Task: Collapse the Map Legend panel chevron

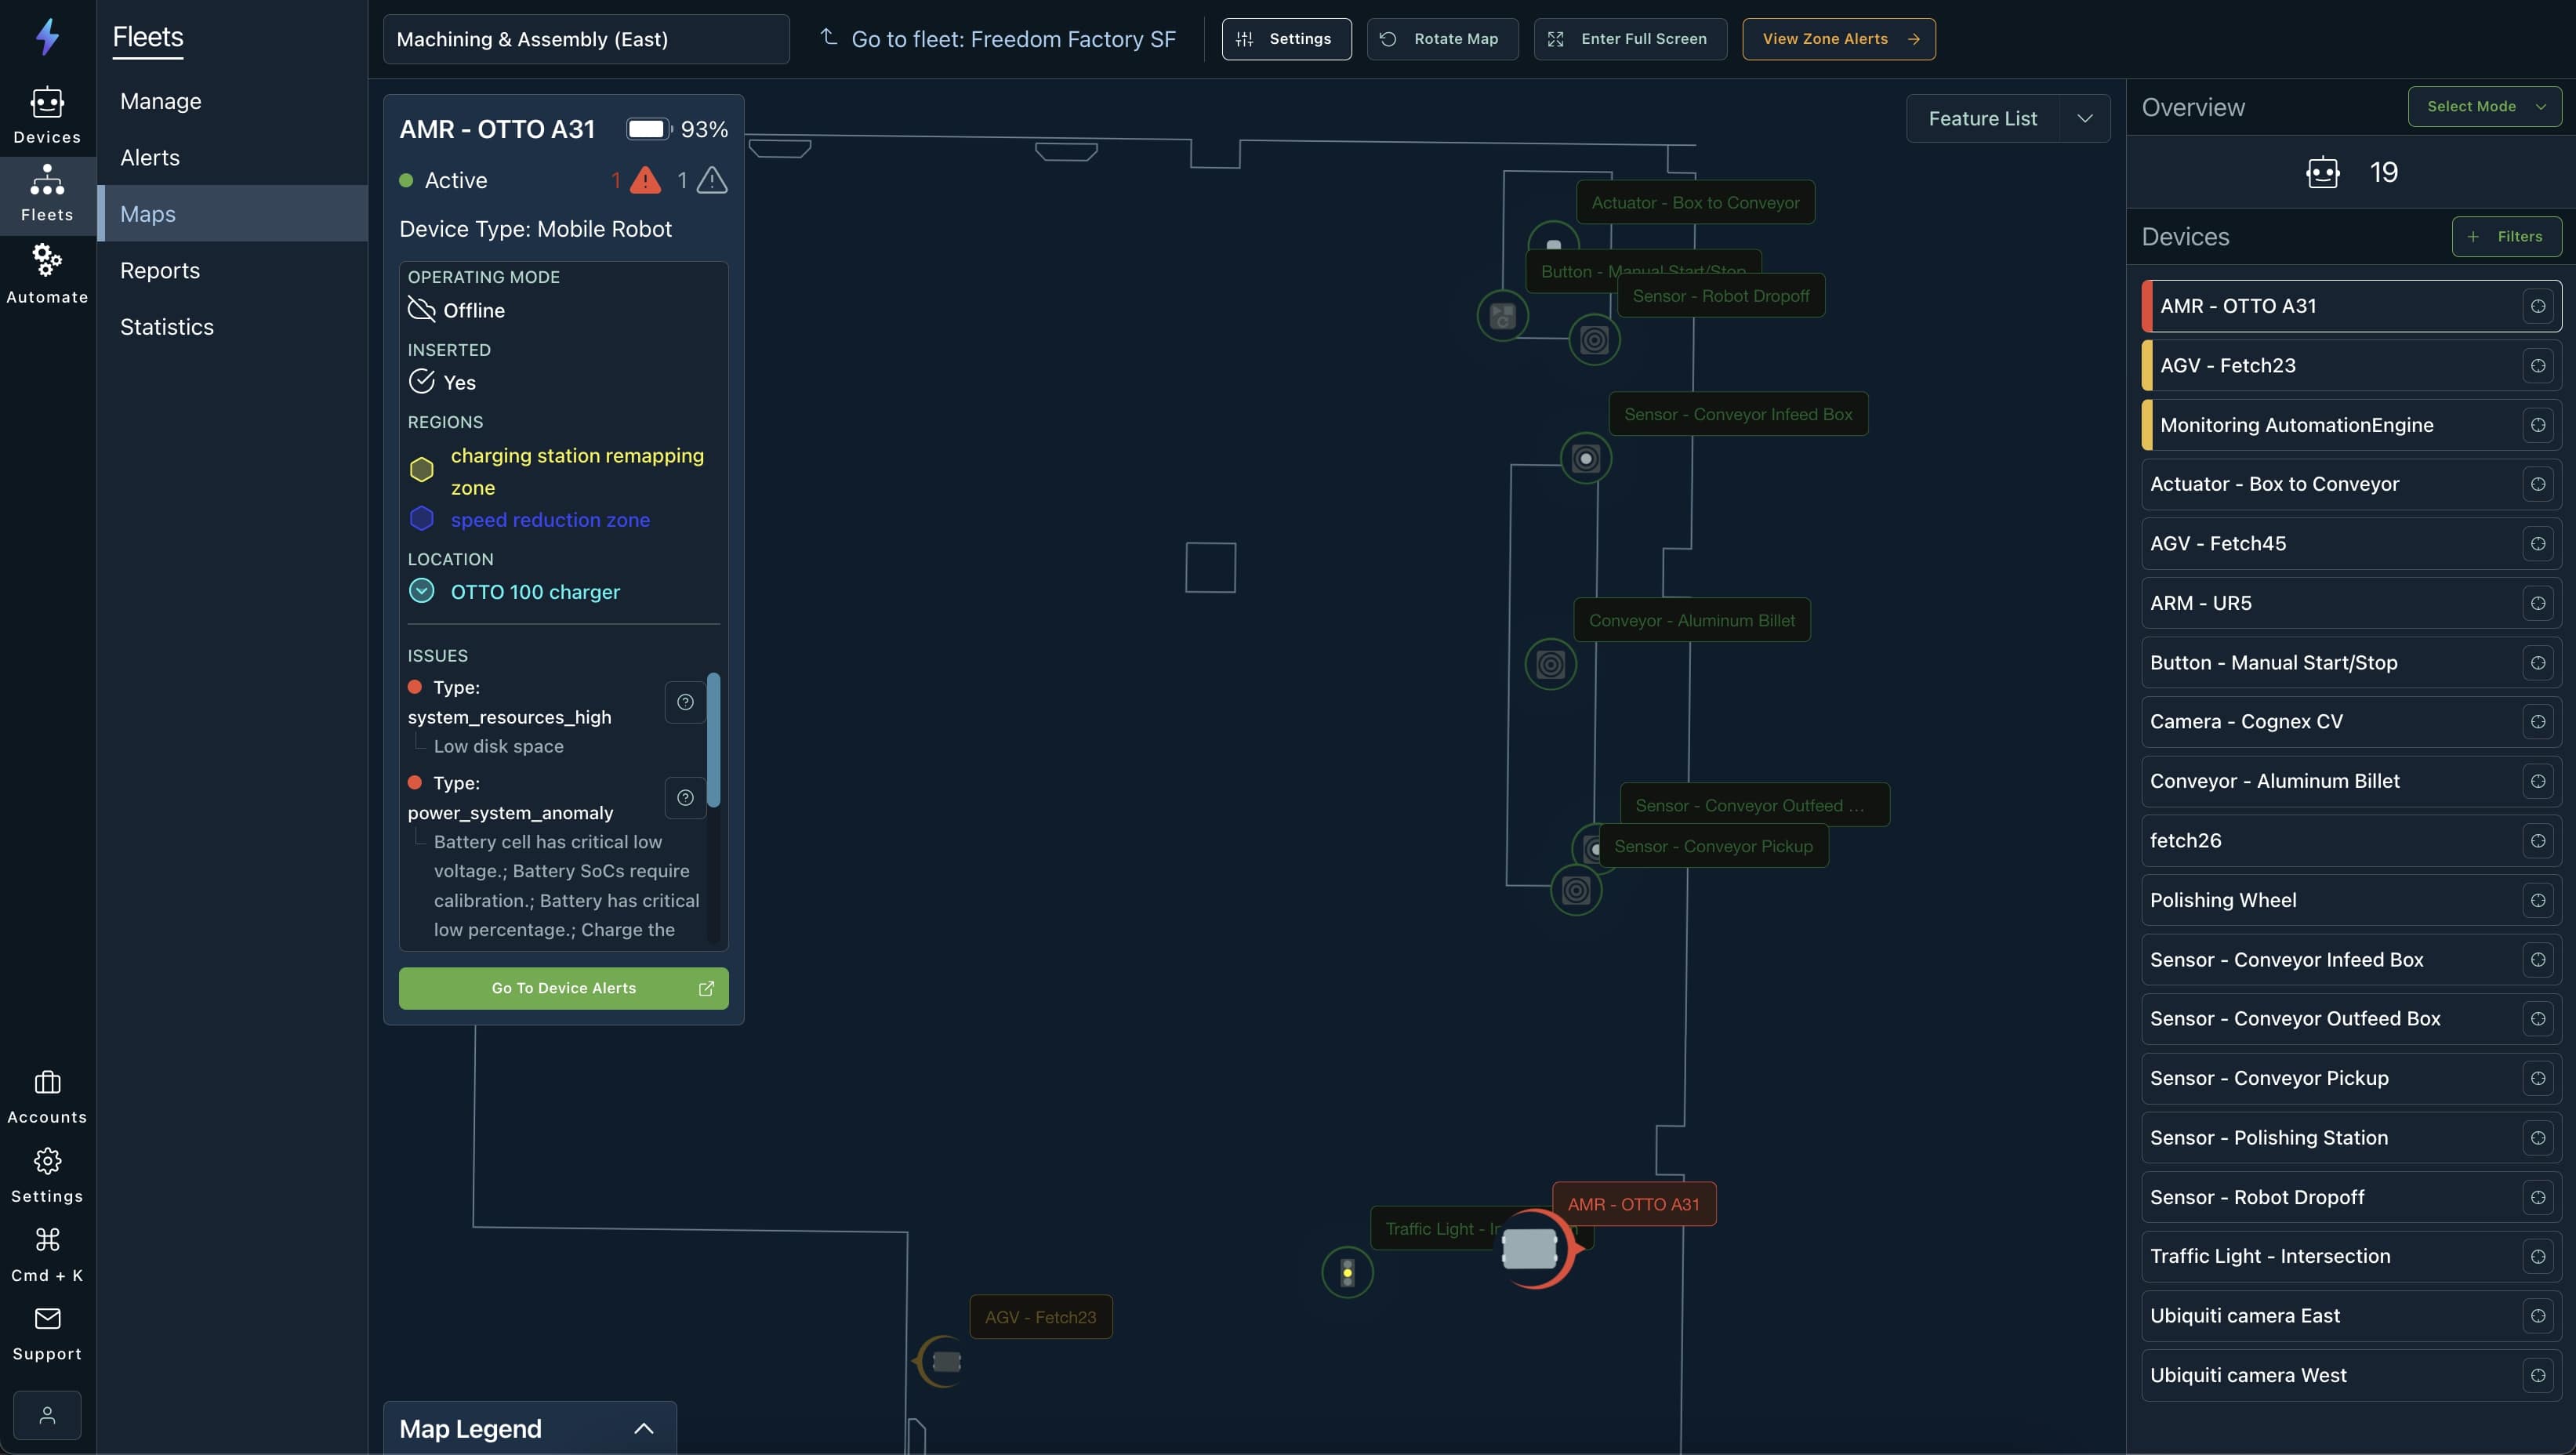Action: click(644, 1429)
